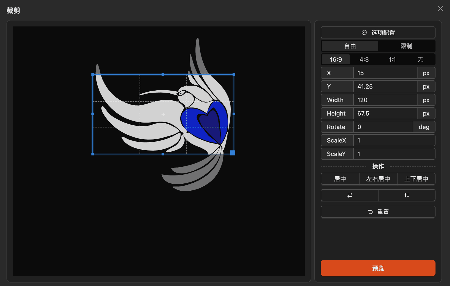The height and width of the screenshot is (286, 450).
Task: Click 上下居中 to center vertically
Action: (x=416, y=179)
